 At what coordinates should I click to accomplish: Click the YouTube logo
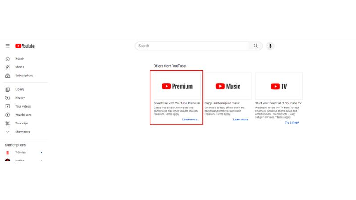pyautogui.click(x=25, y=46)
